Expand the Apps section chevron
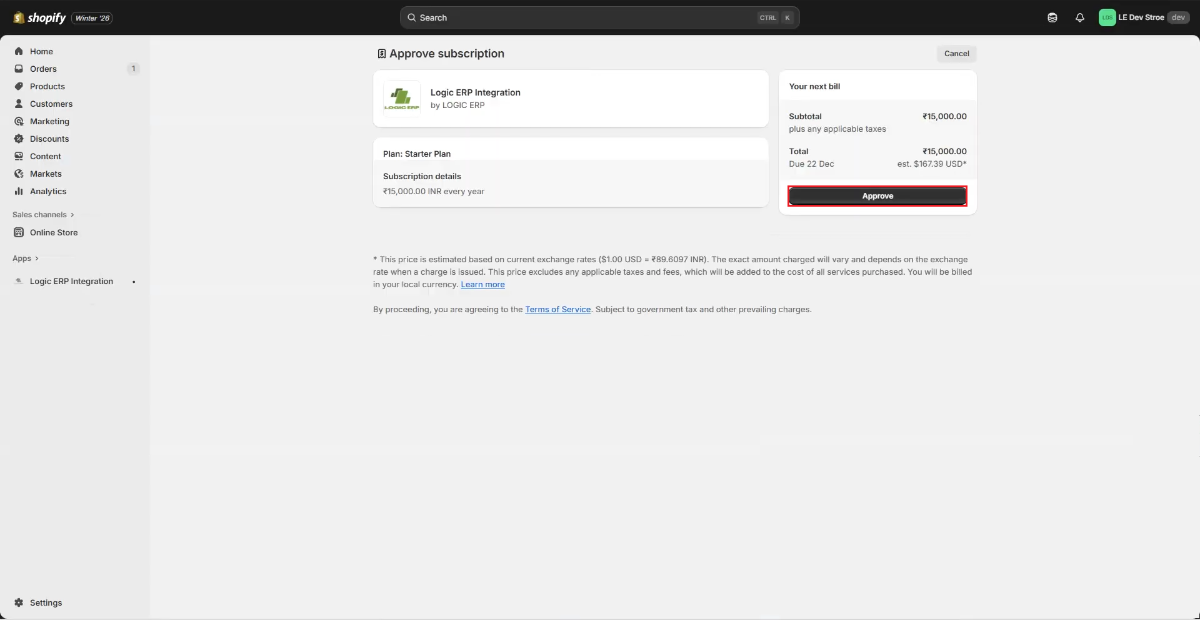The width and height of the screenshot is (1200, 620). (37, 258)
